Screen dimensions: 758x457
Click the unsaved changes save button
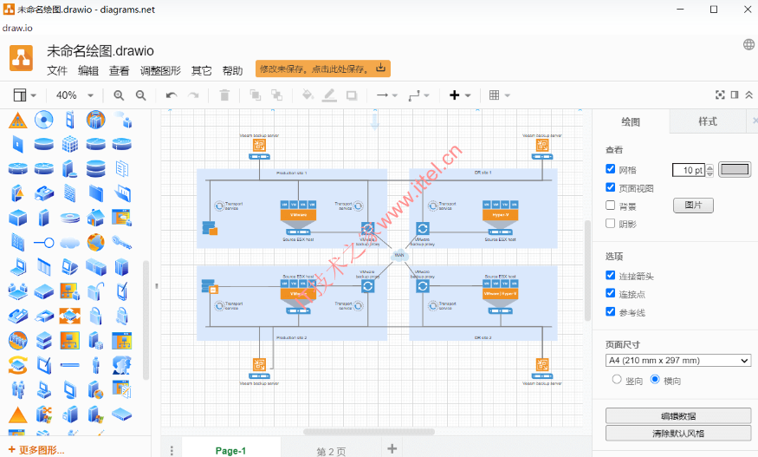(x=323, y=69)
